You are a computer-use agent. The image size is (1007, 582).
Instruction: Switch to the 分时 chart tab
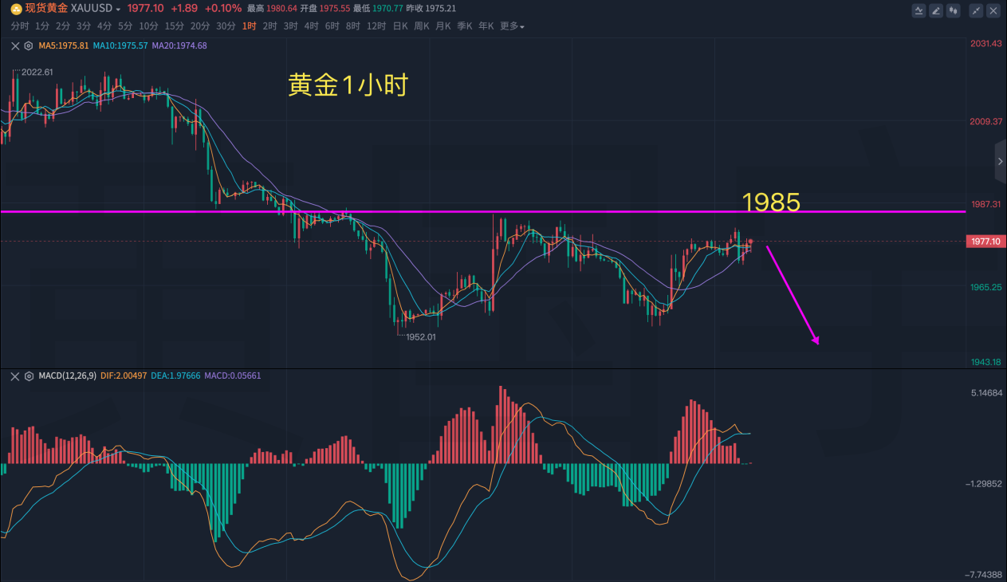pos(20,26)
